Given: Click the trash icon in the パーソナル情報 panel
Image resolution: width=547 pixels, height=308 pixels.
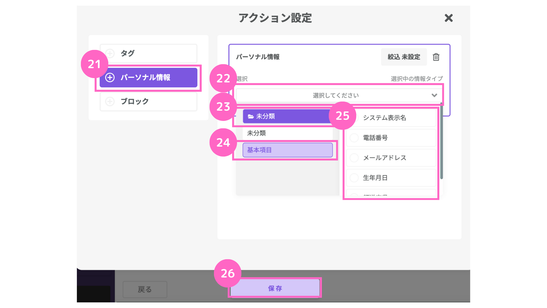Looking at the screenshot, I should tap(436, 57).
